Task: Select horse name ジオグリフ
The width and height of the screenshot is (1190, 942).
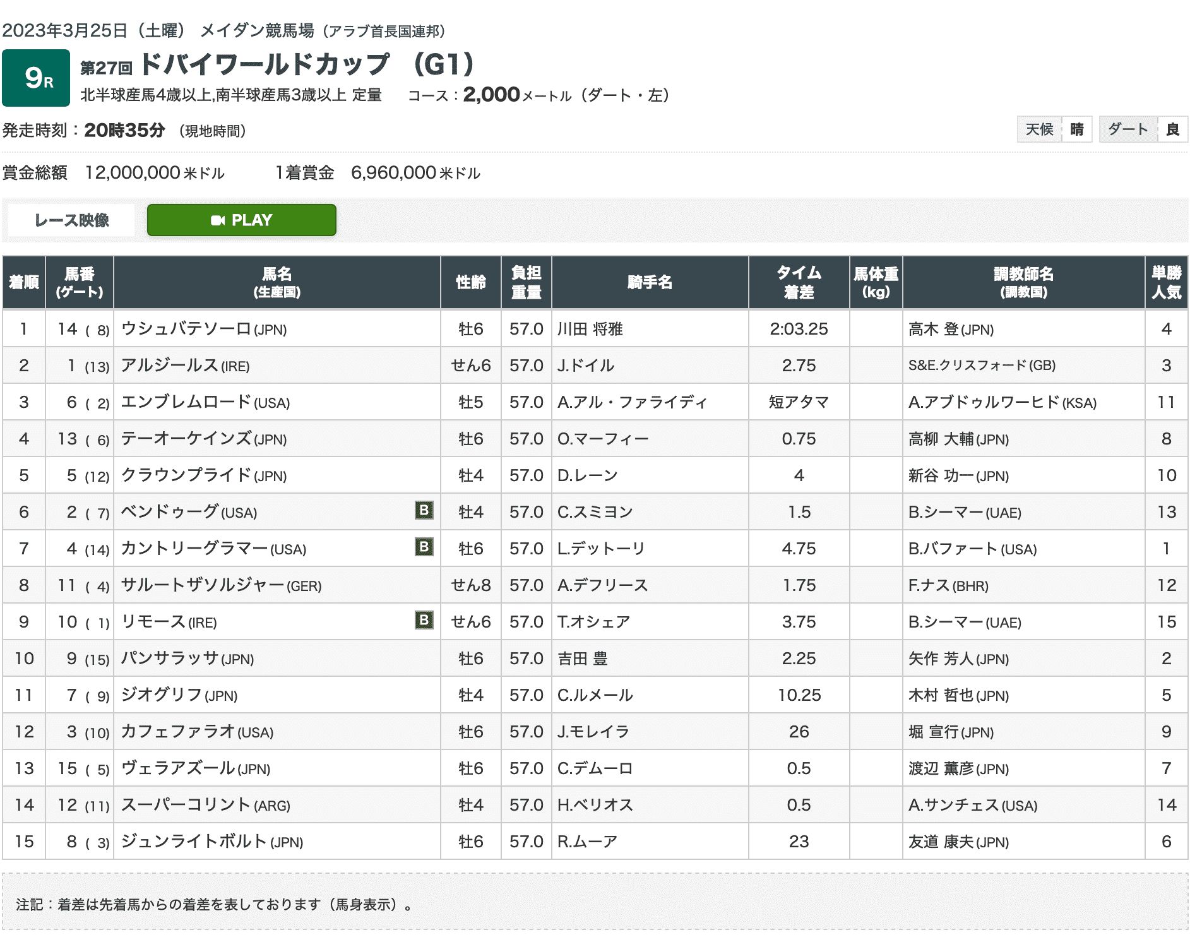Action: click(x=162, y=695)
